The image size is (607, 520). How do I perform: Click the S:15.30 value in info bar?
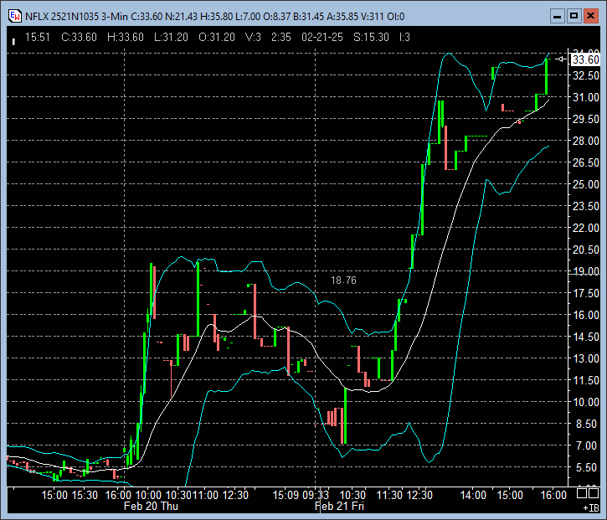click(x=371, y=37)
